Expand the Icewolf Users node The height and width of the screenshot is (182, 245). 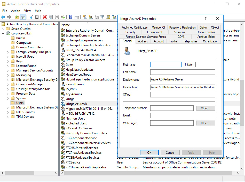pos(8,57)
